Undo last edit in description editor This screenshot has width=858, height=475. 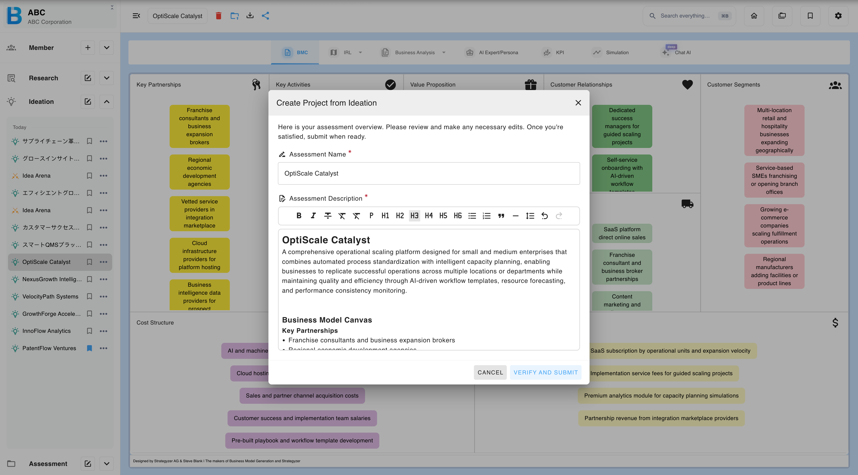point(545,216)
